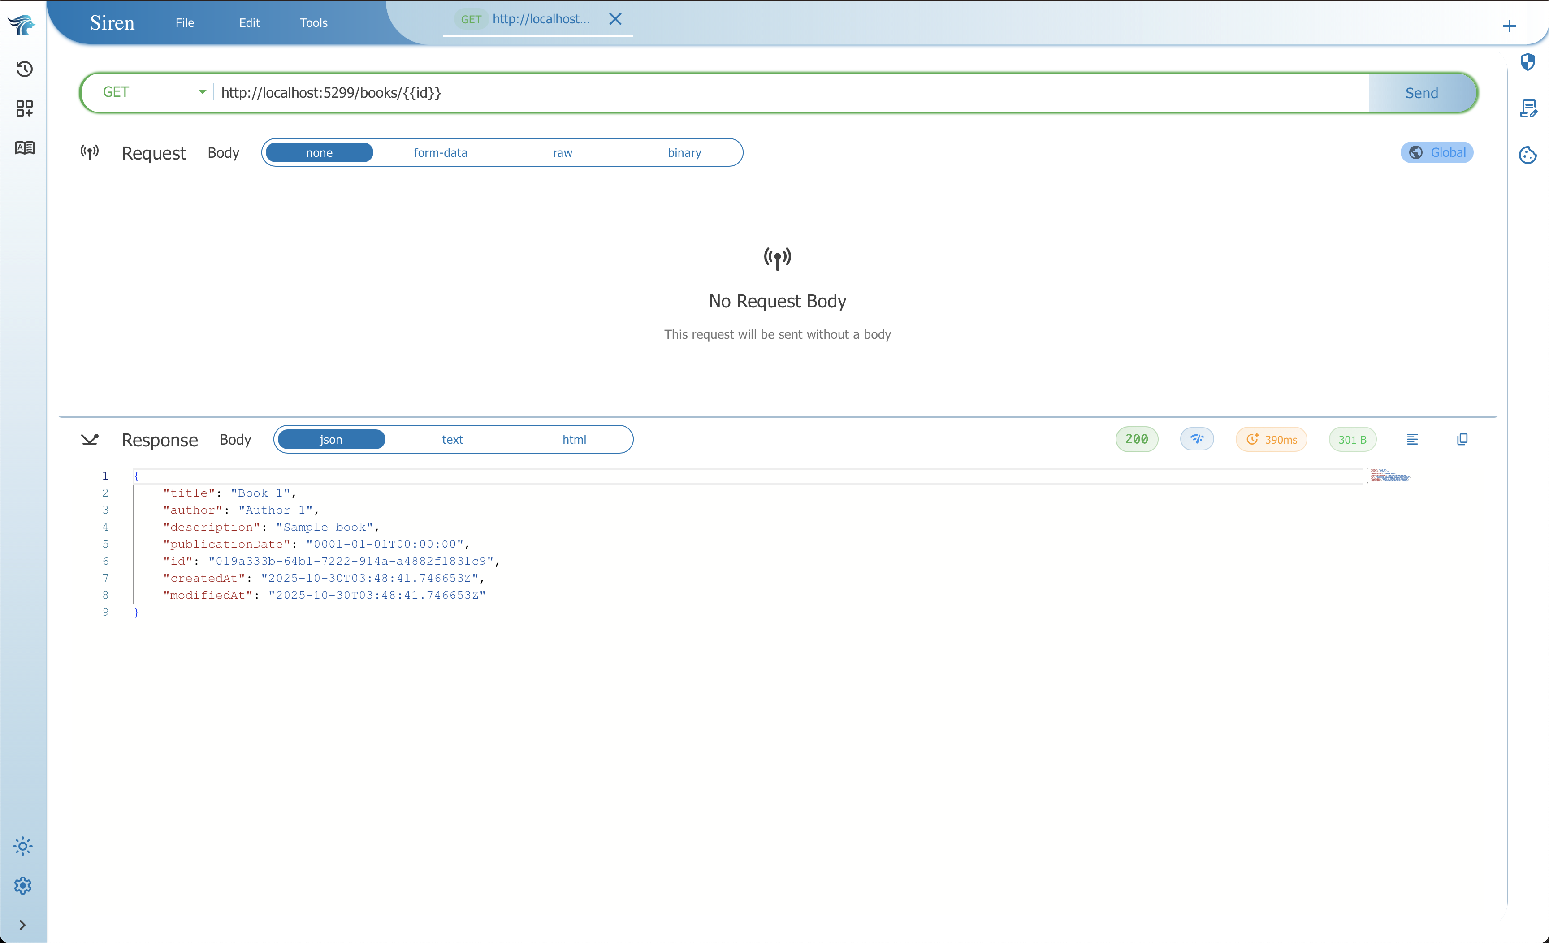Viewport: 1549px width, 943px height.
Task: Toggle the Global environment
Action: click(x=1437, y=152)
